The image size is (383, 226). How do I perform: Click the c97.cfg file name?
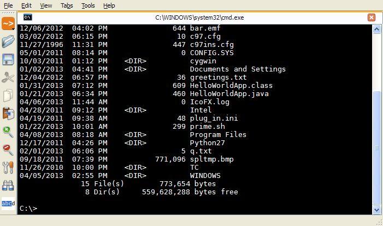(205, 37)
